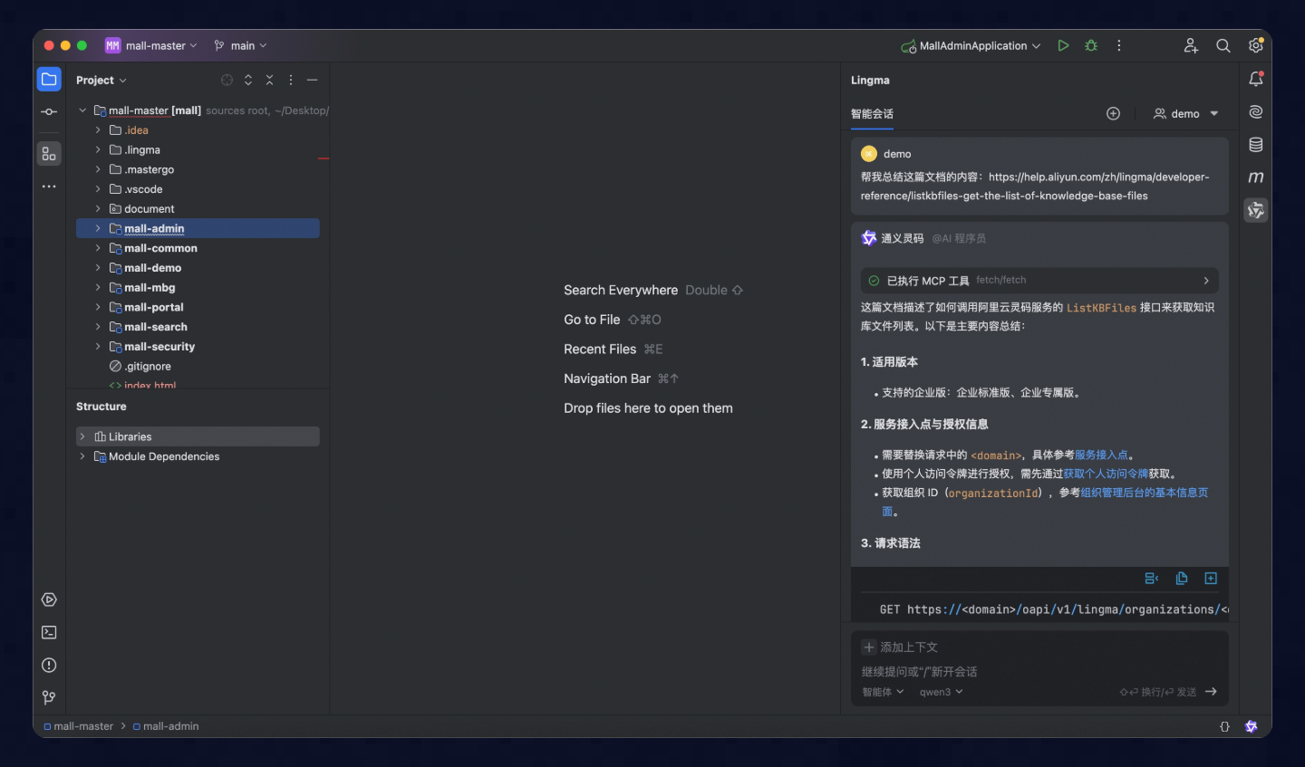Screen dimensions: 1305x767
Task: Run MallAdminApplication with the play button
Action: coord(1062,44)
